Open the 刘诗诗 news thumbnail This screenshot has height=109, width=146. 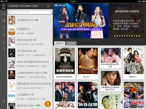tap(111, 55)
